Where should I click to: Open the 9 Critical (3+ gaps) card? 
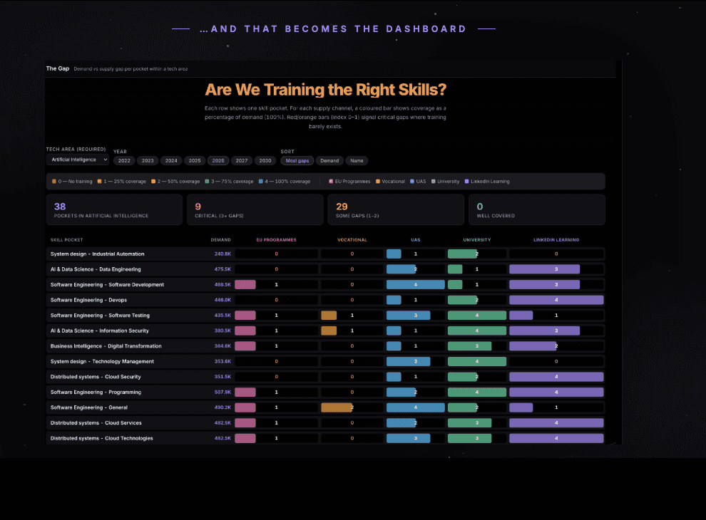(x=255, y=209)
